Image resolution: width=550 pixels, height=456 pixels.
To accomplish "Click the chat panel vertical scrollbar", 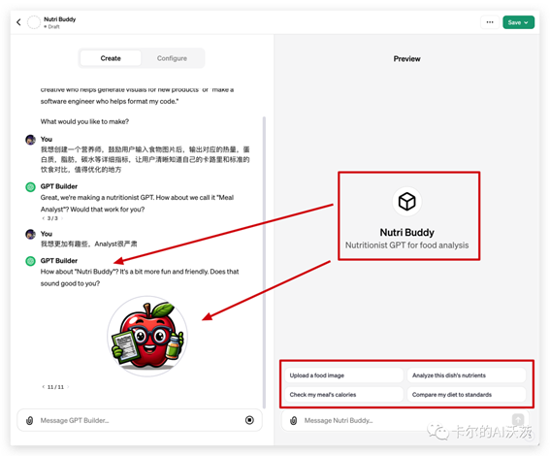I will click(264, 262).
